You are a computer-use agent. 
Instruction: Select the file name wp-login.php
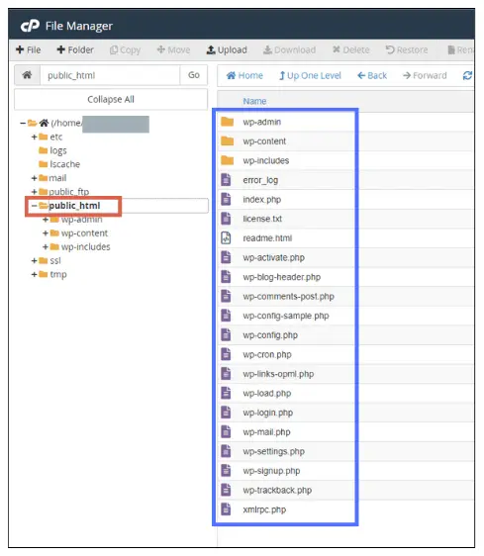click(x=268, y=413)
